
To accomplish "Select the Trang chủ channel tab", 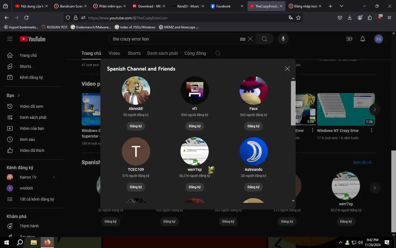I will 91,53.
